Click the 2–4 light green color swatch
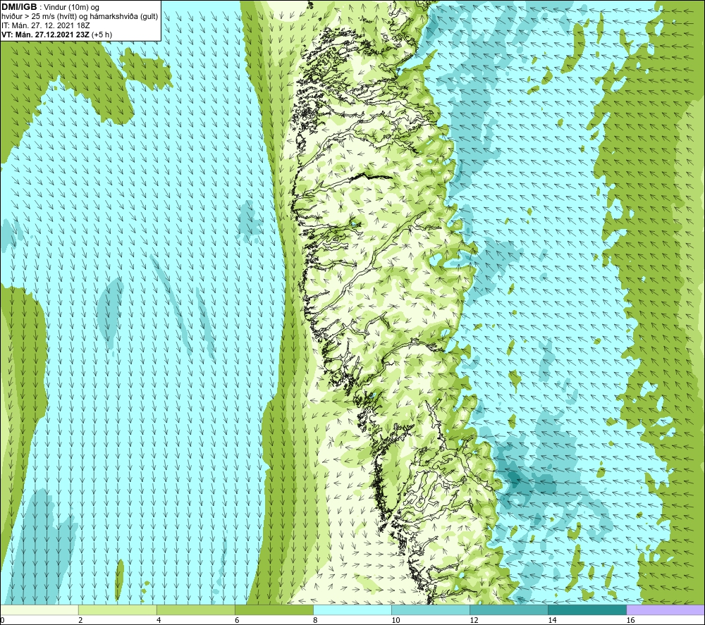The height and width of the screenshot is (625, 705). point(117,609)
